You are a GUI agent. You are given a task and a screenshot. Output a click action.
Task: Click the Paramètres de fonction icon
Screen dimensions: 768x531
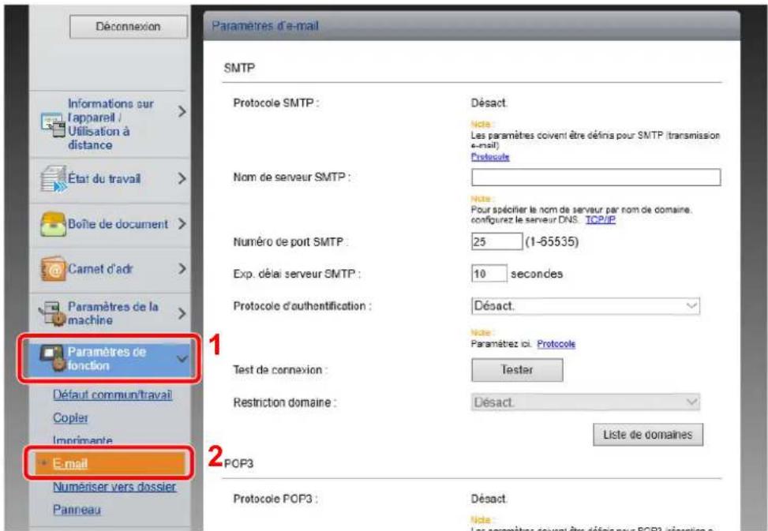point(52,358)
